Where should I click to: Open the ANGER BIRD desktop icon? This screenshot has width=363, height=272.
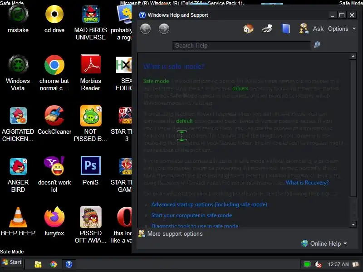click(18, 175)
